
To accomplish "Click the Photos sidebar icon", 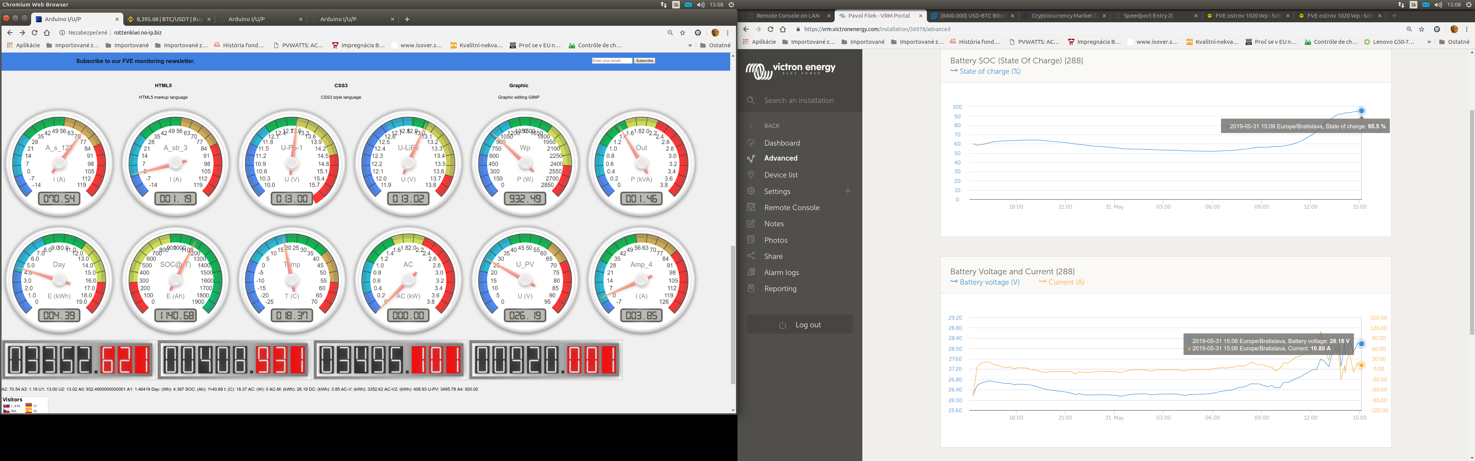I will (x=751, y=240).
